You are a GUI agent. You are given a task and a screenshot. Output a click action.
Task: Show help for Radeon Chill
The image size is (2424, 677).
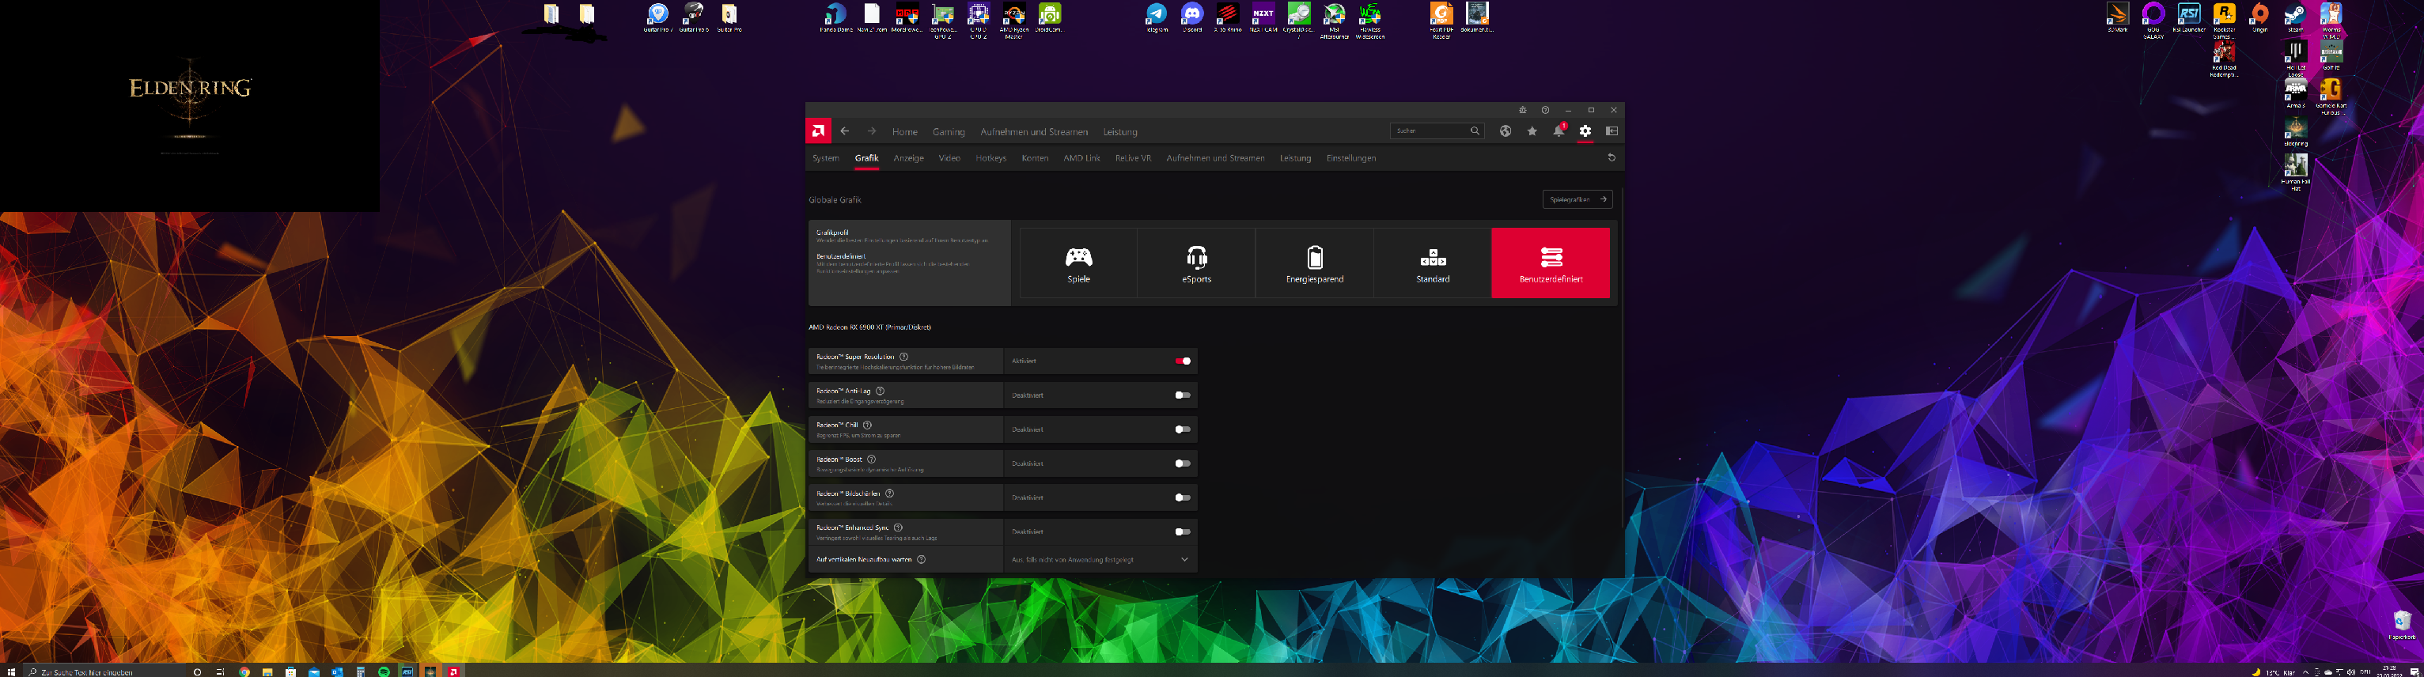(x=866, y=425)
